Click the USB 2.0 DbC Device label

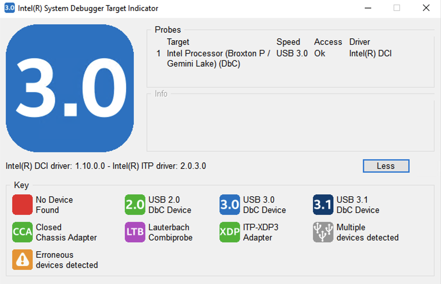click(170, 205)
